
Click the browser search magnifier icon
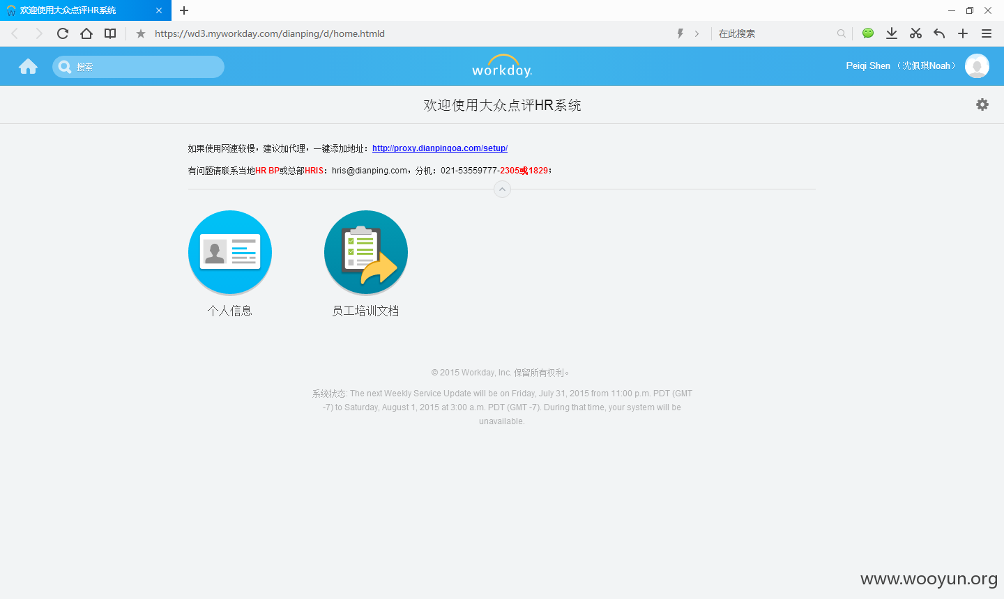click(x=842, y=33)
